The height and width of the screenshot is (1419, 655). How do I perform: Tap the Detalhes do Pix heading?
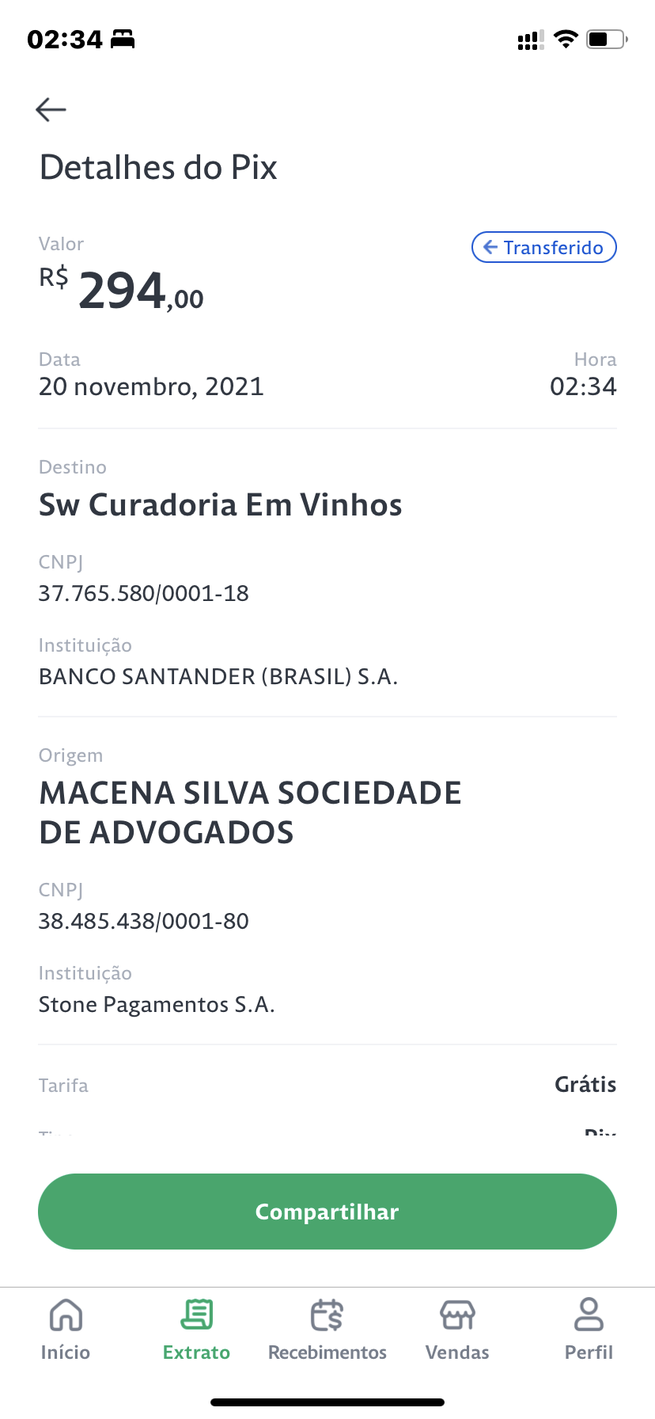coord(158,168)
